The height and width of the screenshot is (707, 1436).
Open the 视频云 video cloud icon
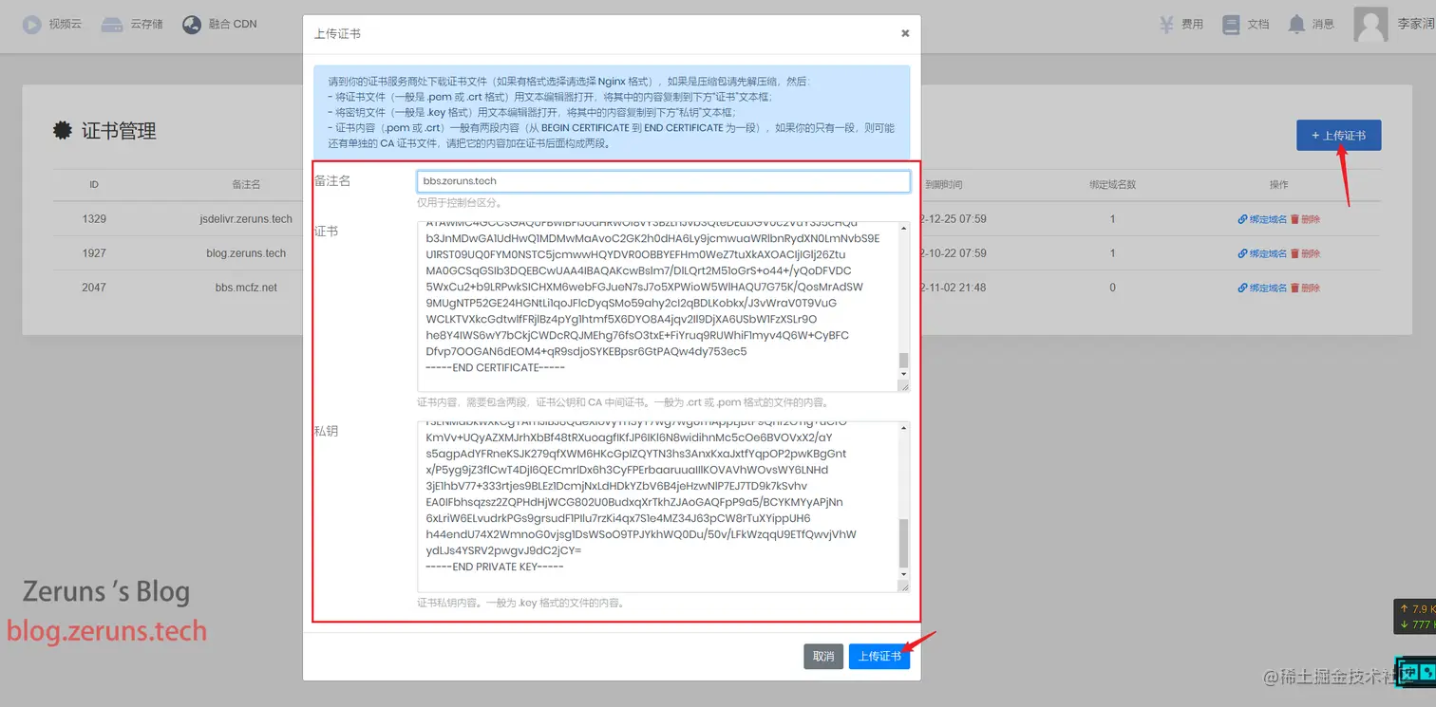pyautogui.click(x=32, y=25)
